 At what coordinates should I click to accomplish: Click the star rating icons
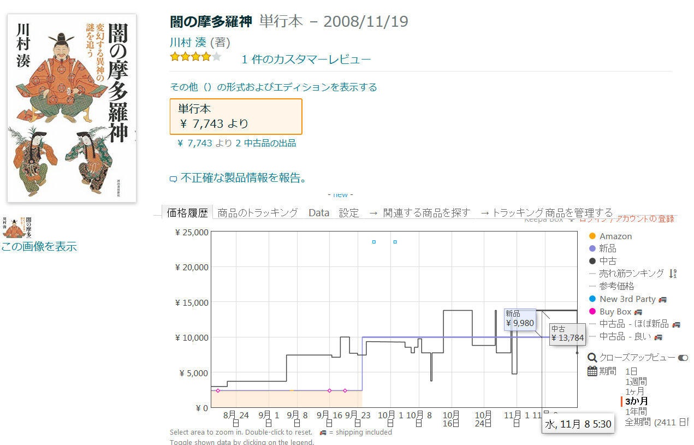[x=195, y=56]
